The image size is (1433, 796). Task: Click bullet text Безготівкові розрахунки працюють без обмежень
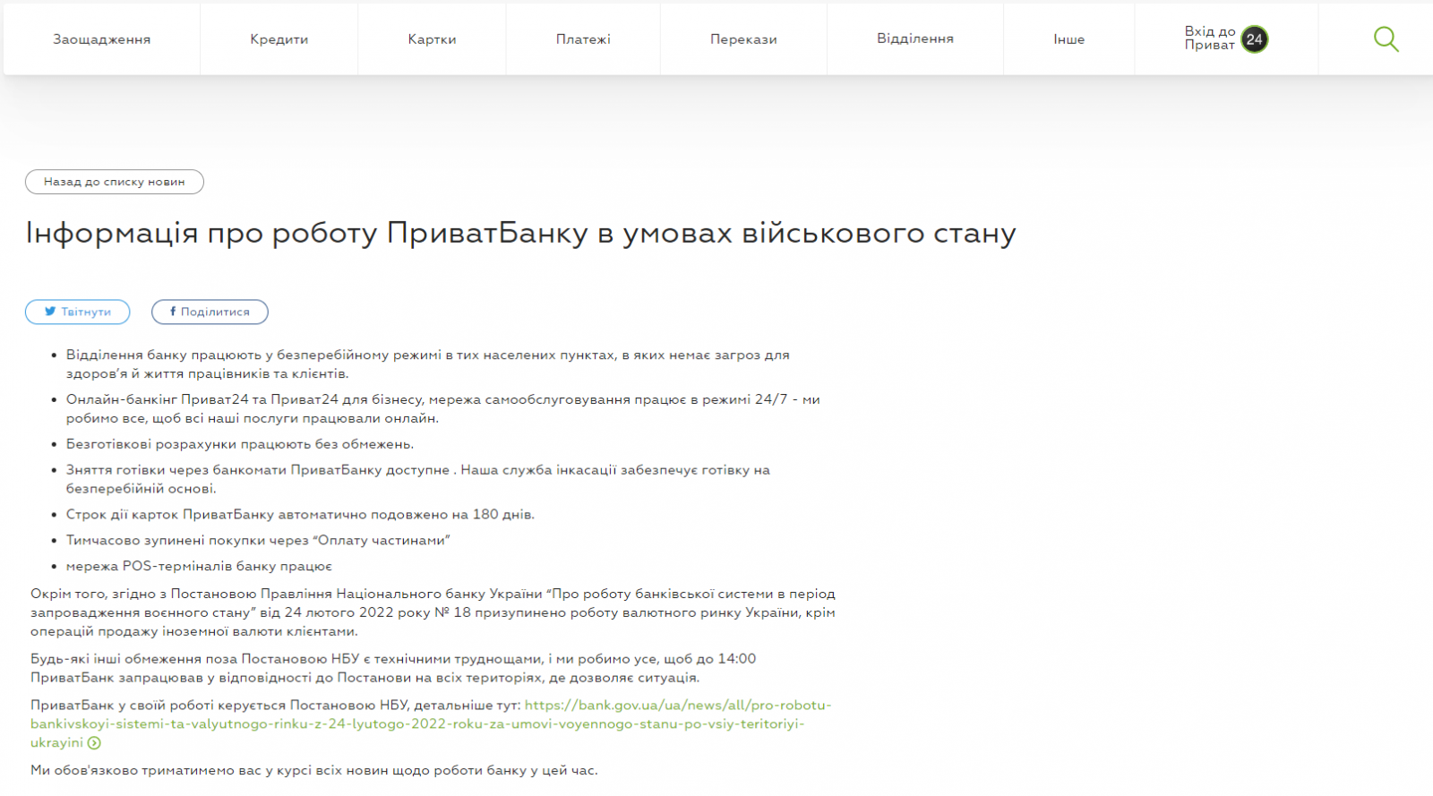[240, 444]
